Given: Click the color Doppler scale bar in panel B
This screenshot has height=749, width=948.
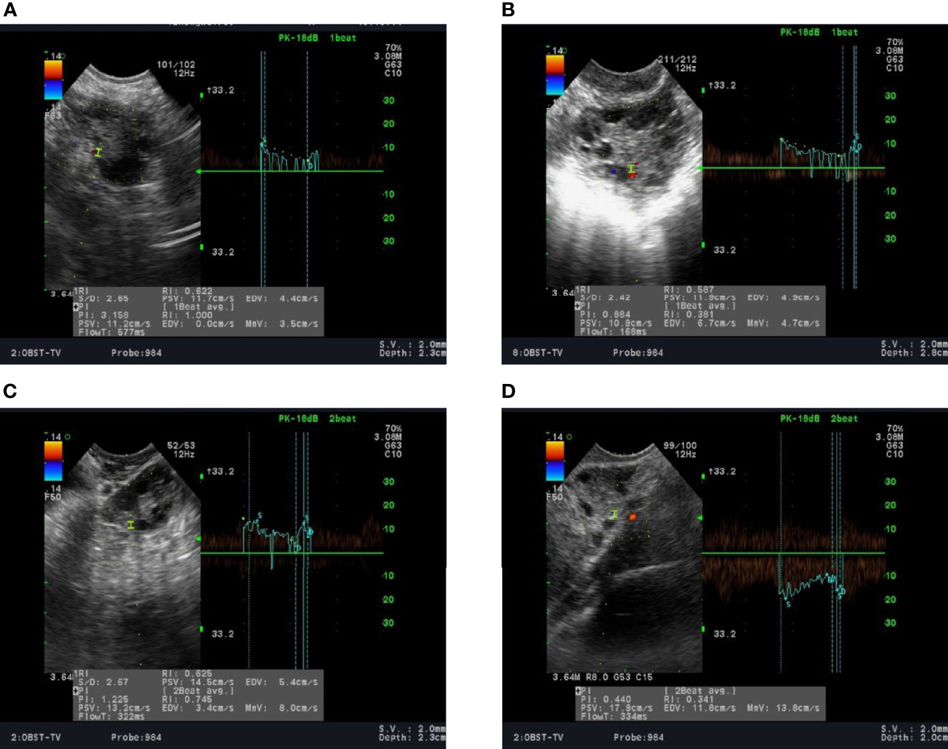Looking at the screenshot, I should click(555, 75).
